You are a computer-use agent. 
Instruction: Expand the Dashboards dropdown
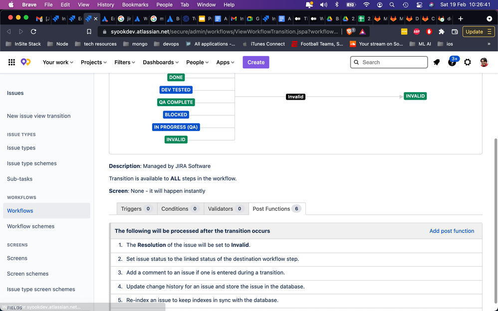coord(161,62)
